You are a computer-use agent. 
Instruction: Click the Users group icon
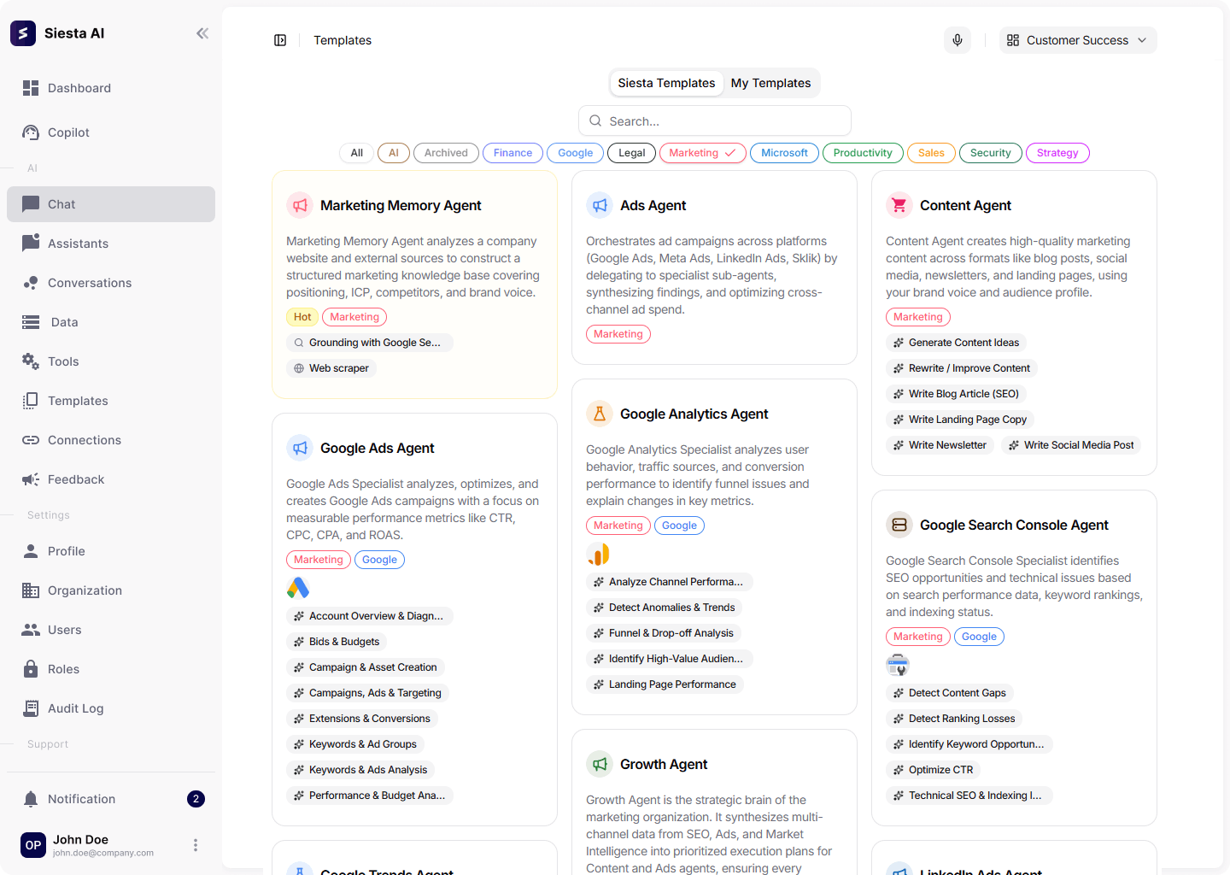pyautogui.click(x=31, y=630)
